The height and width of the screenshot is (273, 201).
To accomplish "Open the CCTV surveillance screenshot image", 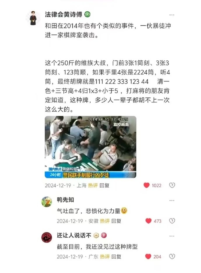I will [x=91, y=147].
